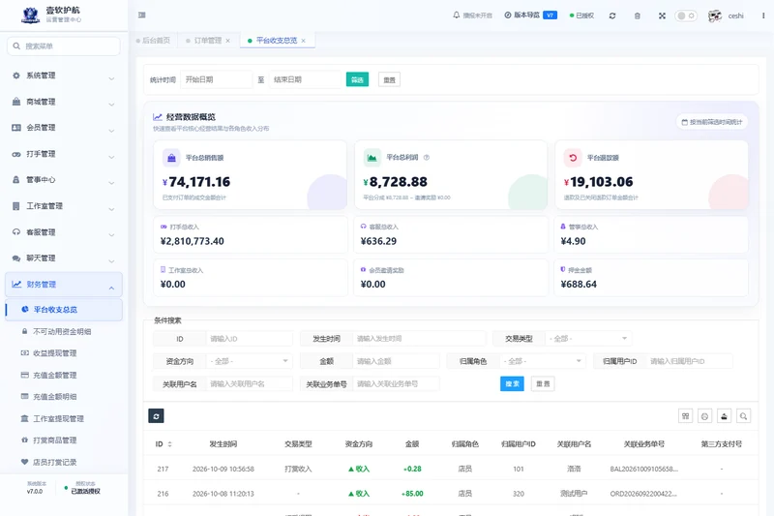Expand 会员管理 menu in sidebar
The width and height of the screenshot is (774, 516).
pos(64,128)
